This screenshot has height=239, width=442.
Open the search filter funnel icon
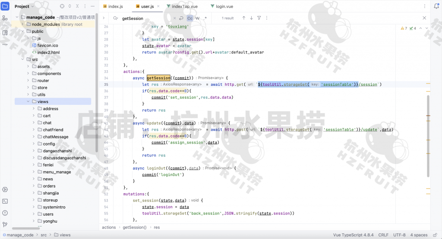(x=259, y=18)
